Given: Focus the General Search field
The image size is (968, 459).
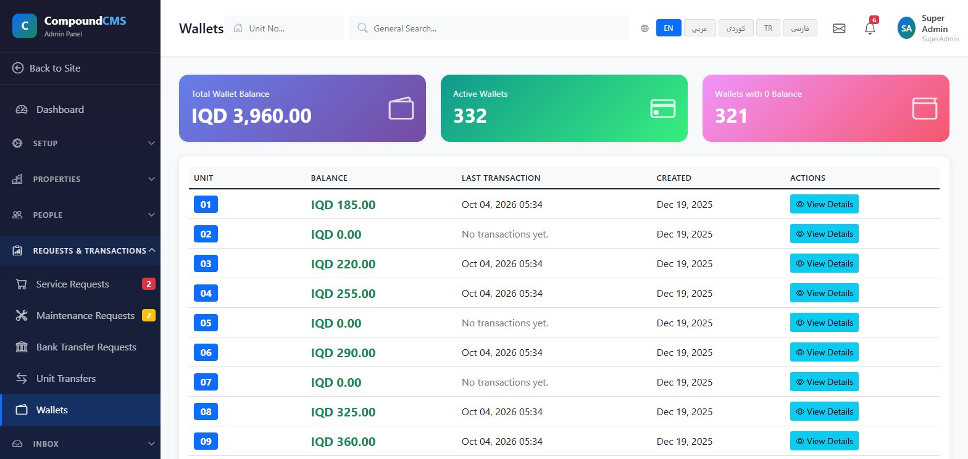Looking at the screenshot, I should [489, 28].
